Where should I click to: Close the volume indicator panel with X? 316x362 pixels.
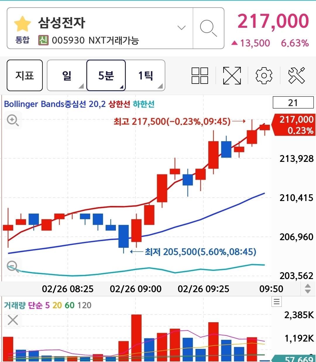(x=13, y=320)
